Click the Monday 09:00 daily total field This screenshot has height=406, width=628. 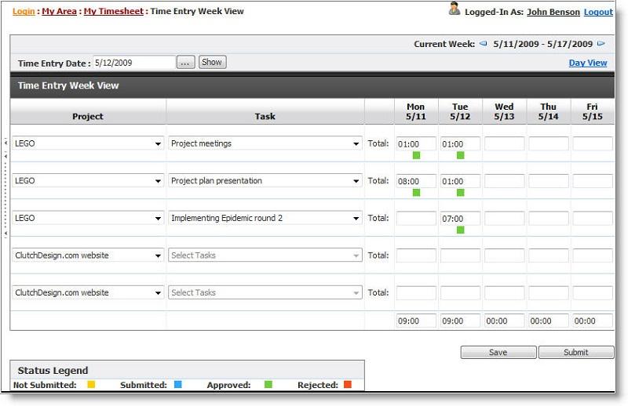[x=417, y=321]
